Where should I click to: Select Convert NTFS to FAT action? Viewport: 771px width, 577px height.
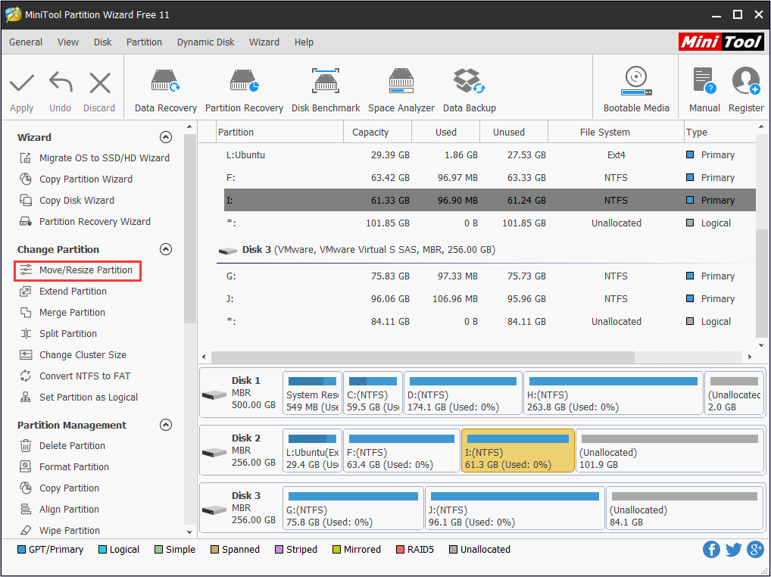[x=75, y=376]
